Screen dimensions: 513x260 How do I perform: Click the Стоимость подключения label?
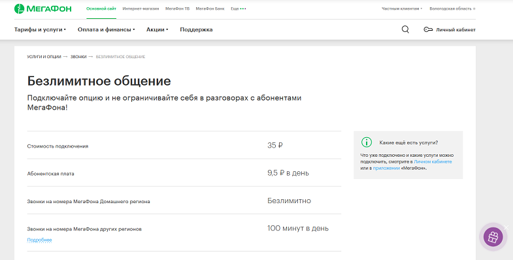58,146
